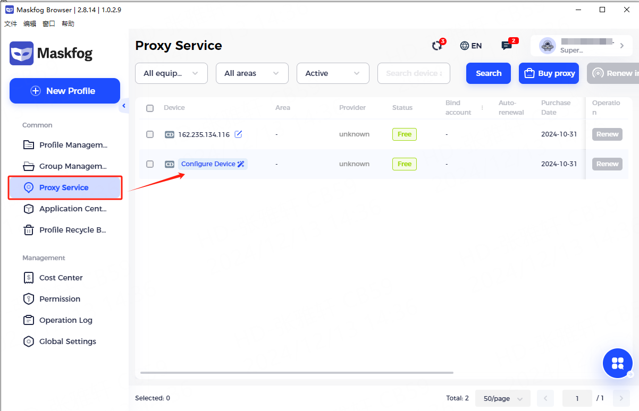This screenshot has width=639, height=411.
Task: Open the All areas dropdown
Action: click(252, 73)
